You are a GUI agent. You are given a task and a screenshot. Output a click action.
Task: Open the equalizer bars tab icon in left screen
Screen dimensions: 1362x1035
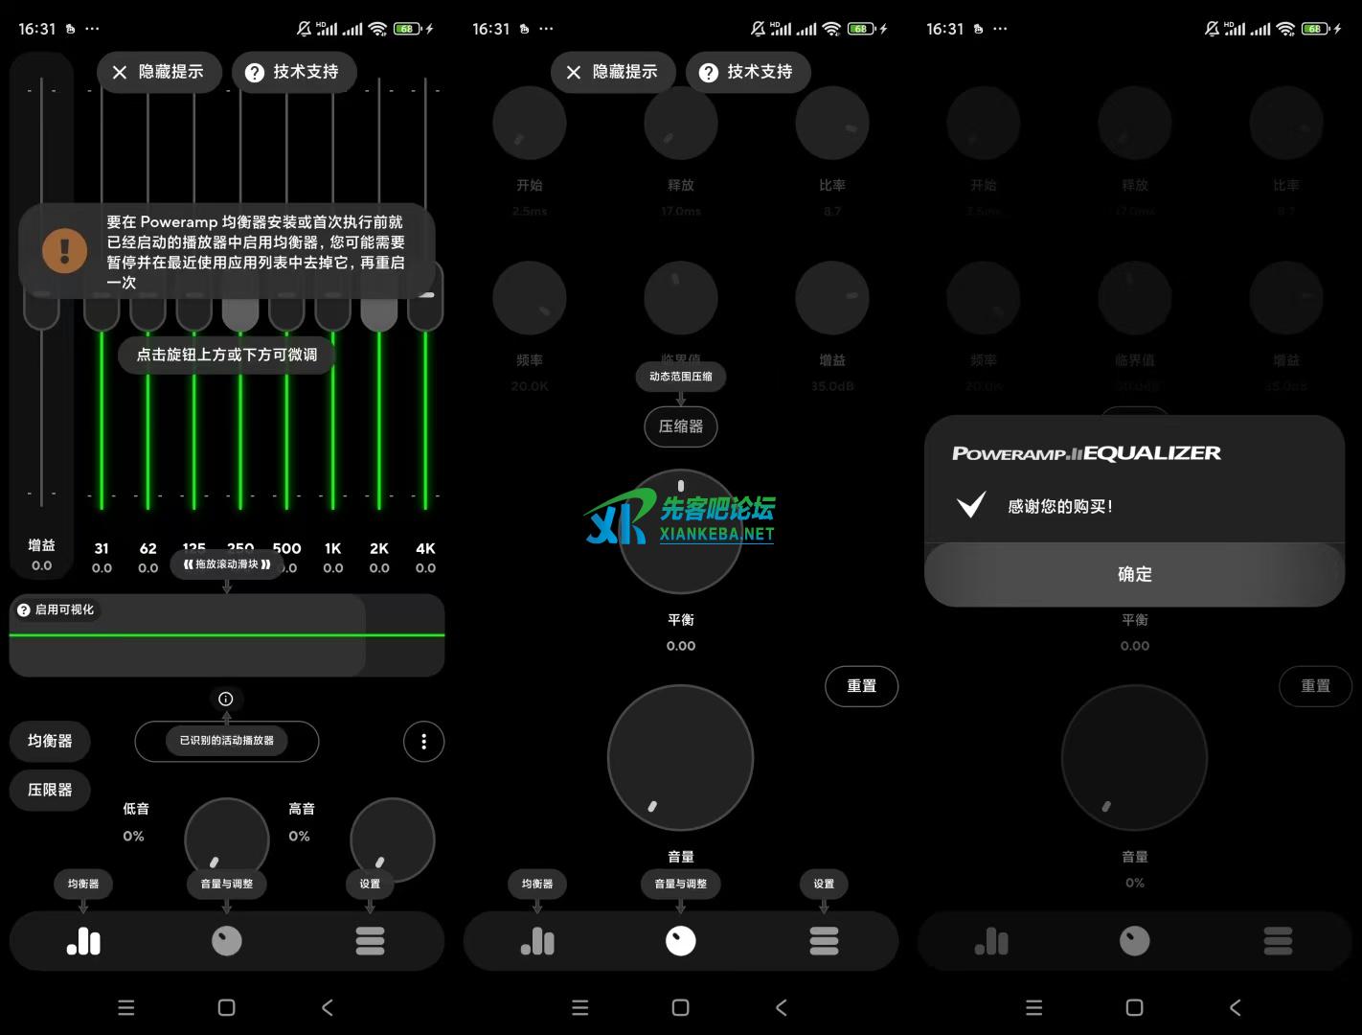[x=83, y=941]
